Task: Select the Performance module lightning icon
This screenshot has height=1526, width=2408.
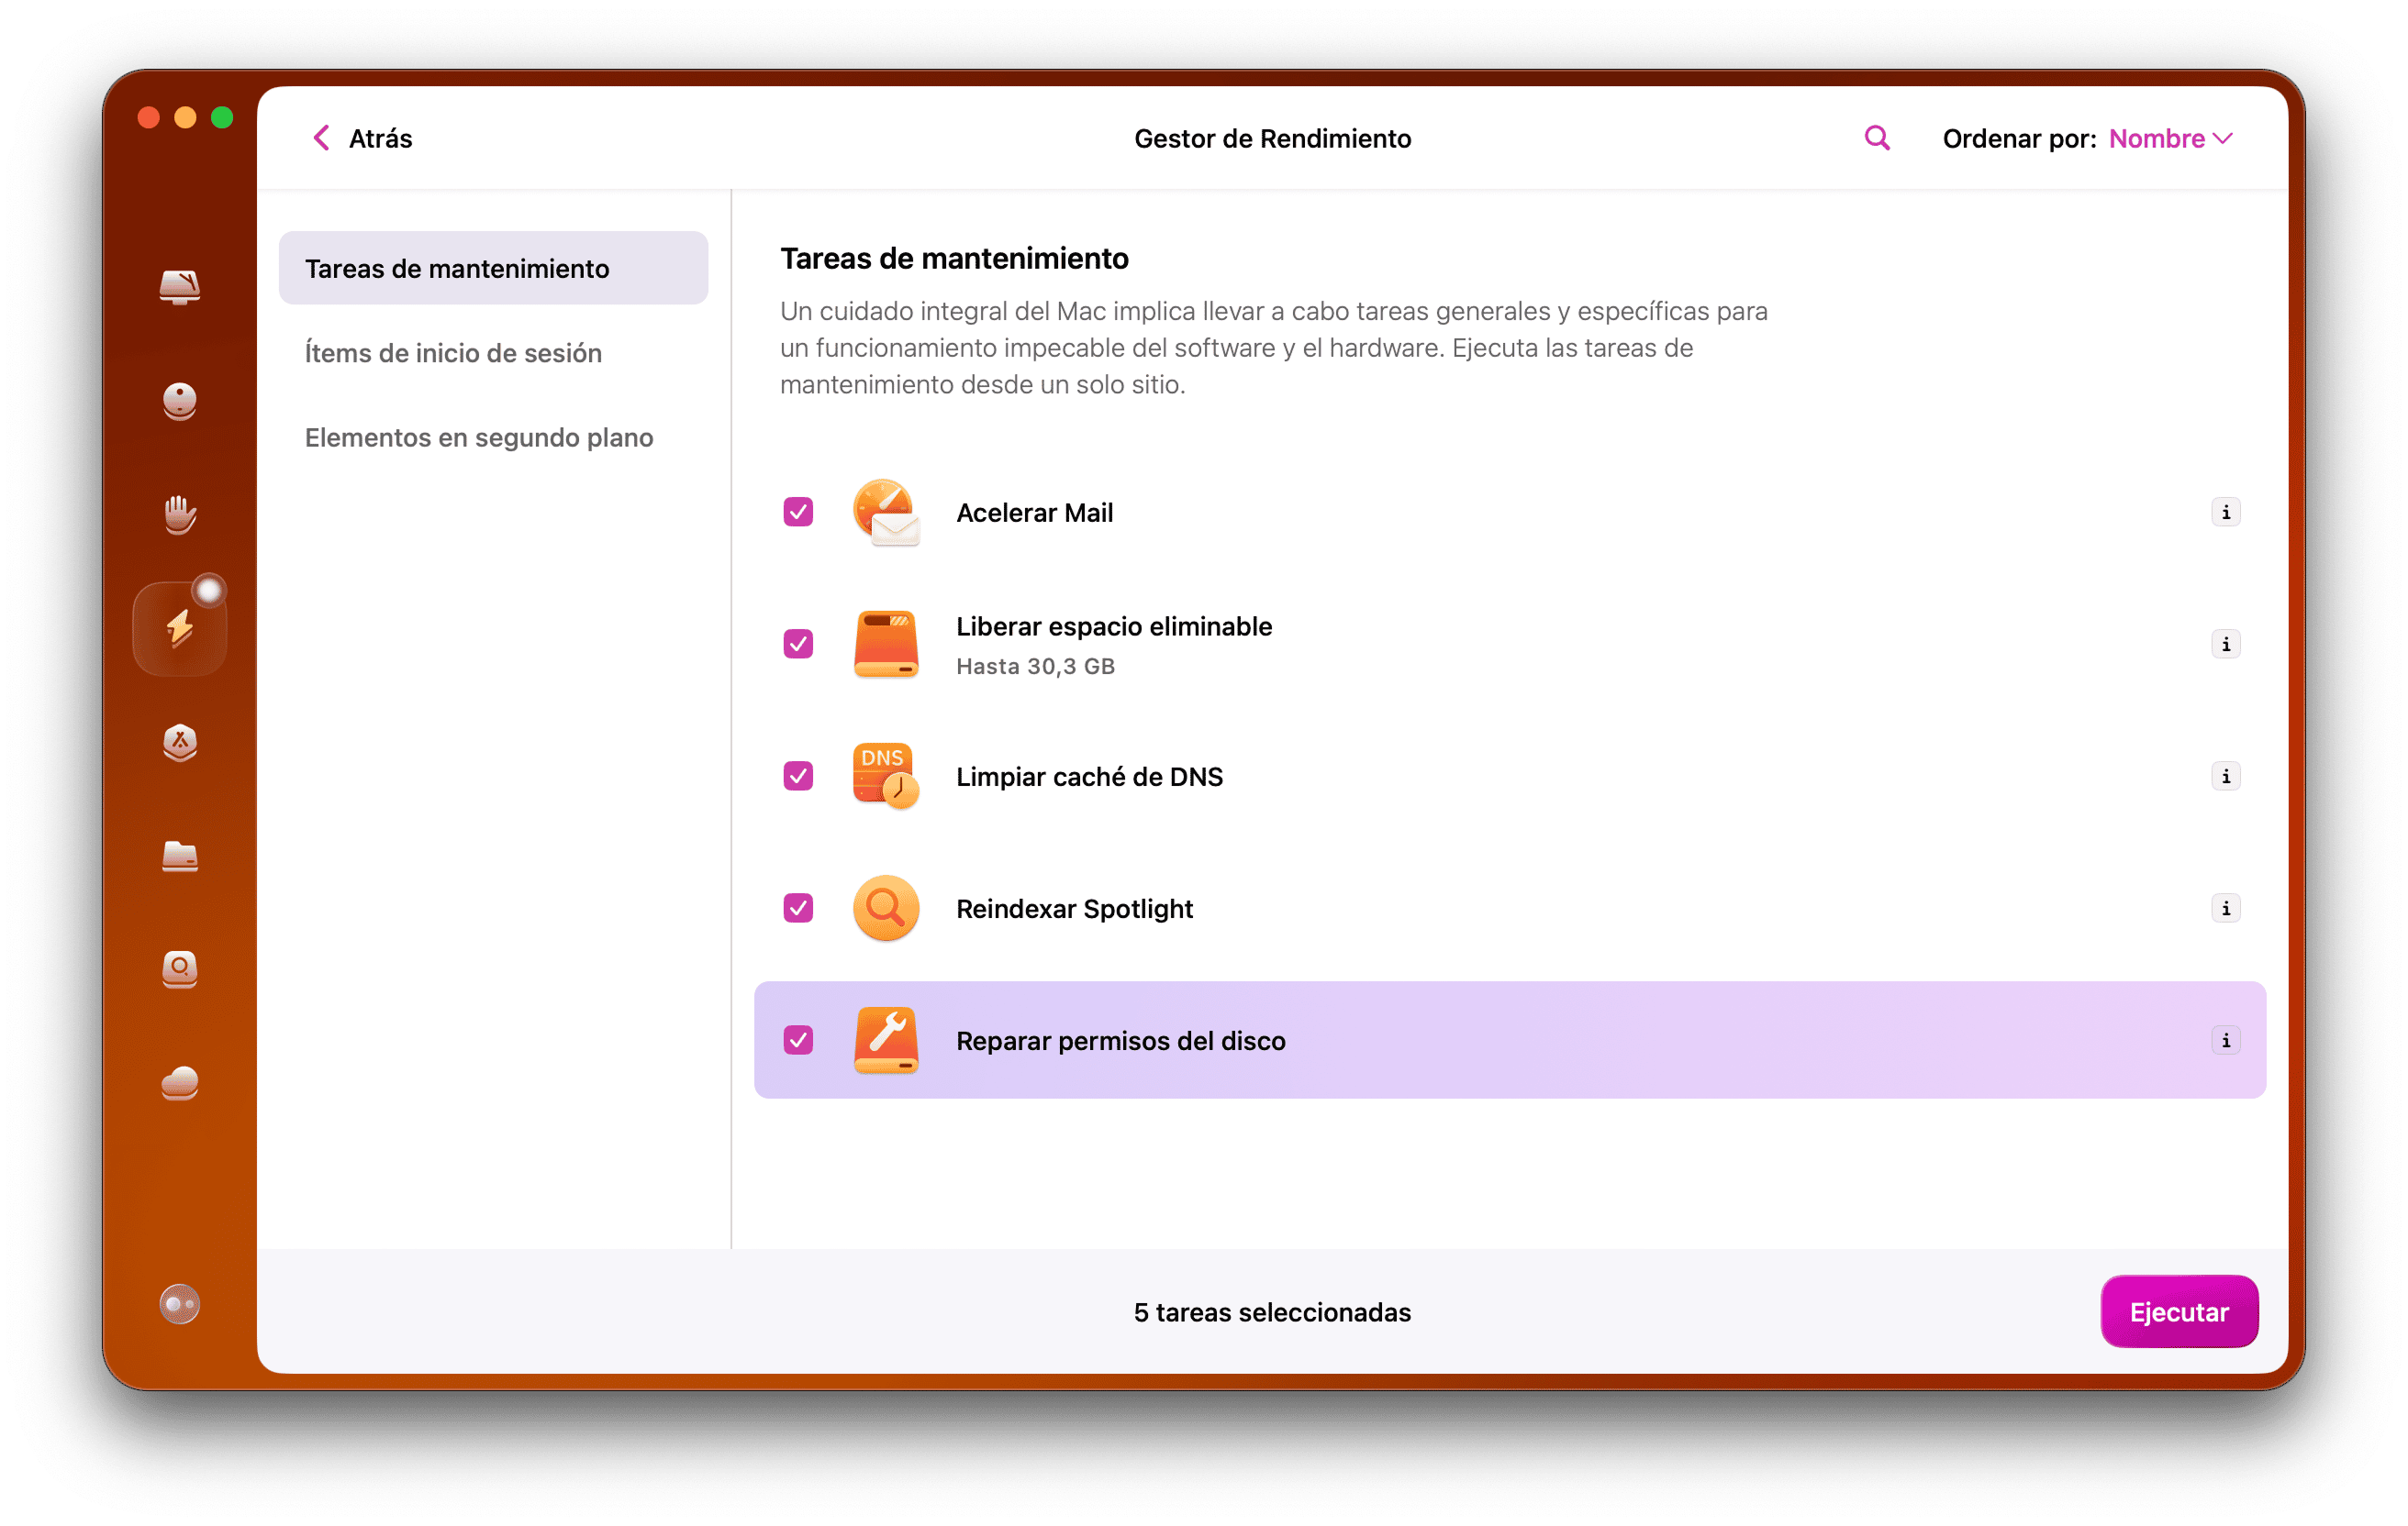Action: 180,625
